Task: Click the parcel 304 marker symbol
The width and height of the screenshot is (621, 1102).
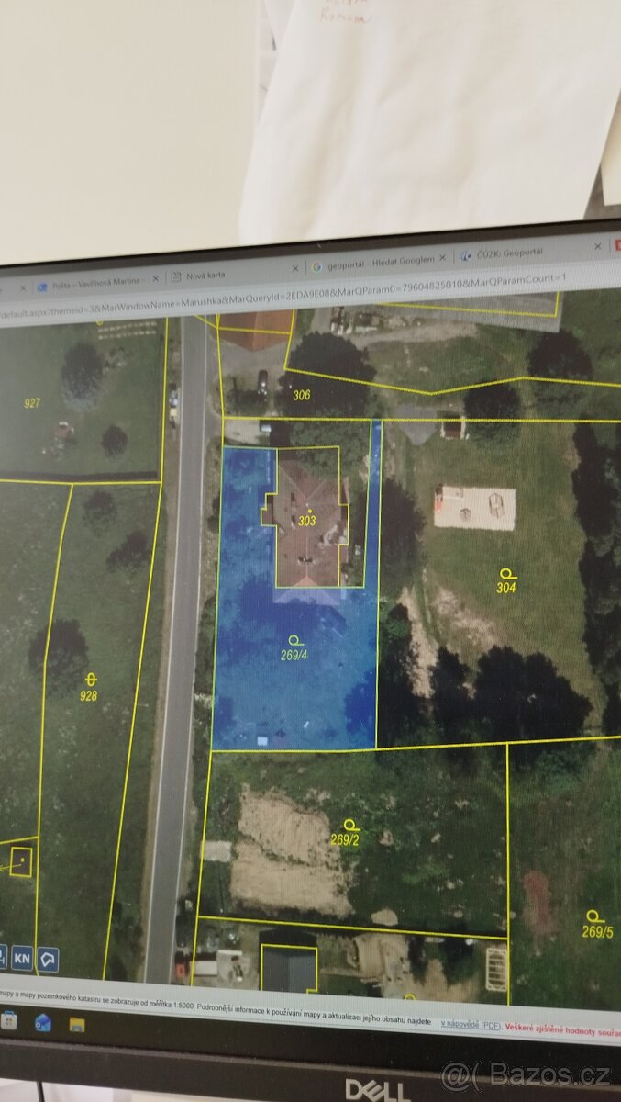Action: click(506, 573)
